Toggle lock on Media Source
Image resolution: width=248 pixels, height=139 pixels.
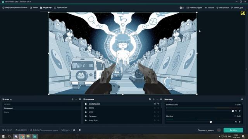coord(155,104)
